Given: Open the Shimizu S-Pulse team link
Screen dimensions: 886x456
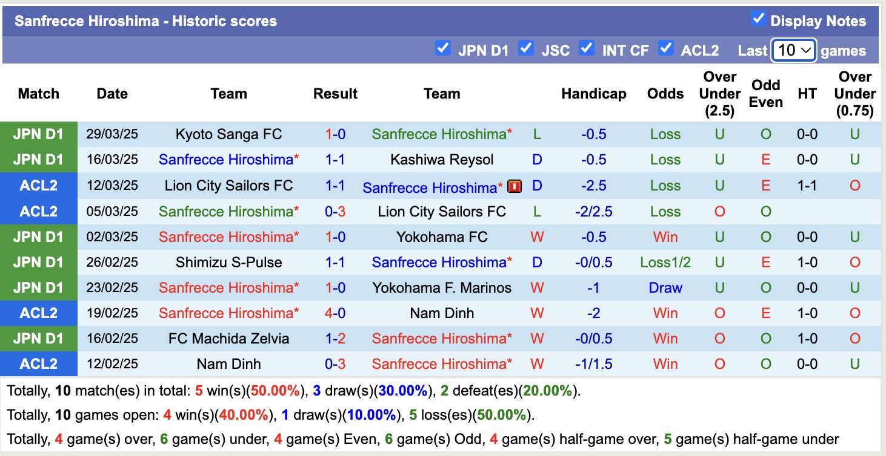Looking at the screenshot, I should (x=228, y=262).
